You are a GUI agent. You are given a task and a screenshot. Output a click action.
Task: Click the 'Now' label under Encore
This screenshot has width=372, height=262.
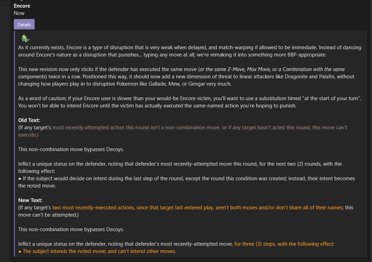pyautogui.click(x=19, y=13)
